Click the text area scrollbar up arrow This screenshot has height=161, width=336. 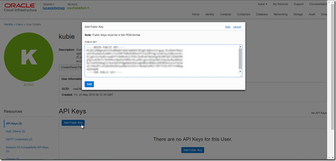[x=240, y=47]
